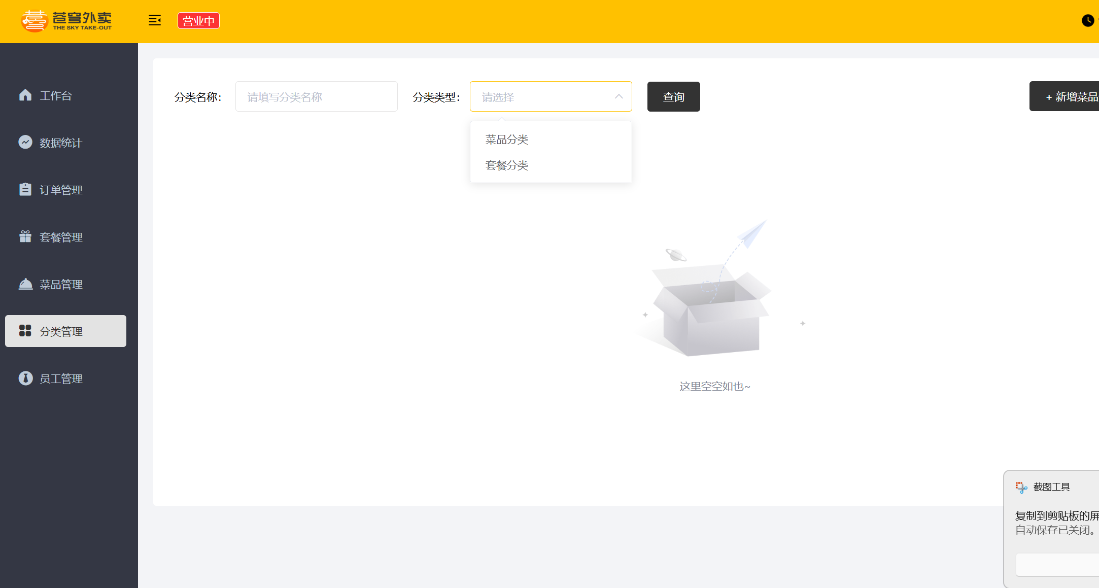Go to the 订单管理 menu item
The image size is (1099, 588).
point(61,190)
